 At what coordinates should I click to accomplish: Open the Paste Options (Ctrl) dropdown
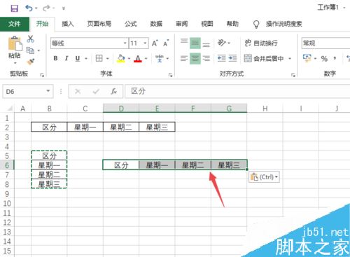[264, 177]
